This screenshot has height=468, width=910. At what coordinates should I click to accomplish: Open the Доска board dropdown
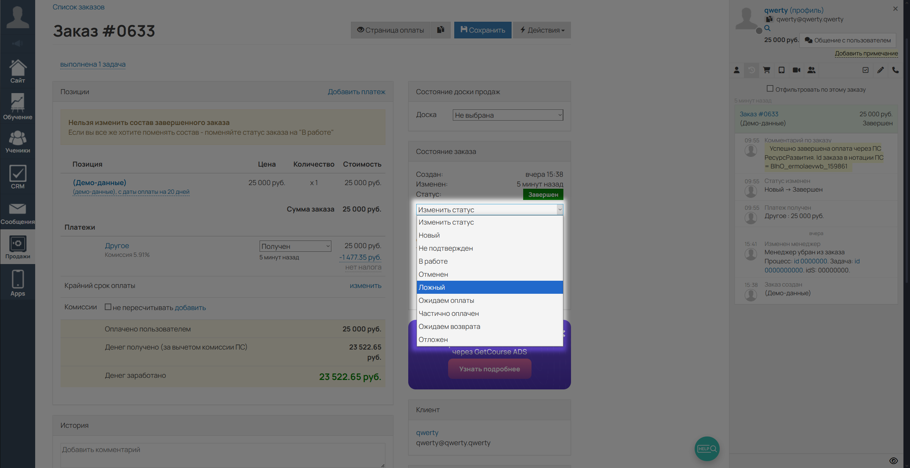(508, 115)
